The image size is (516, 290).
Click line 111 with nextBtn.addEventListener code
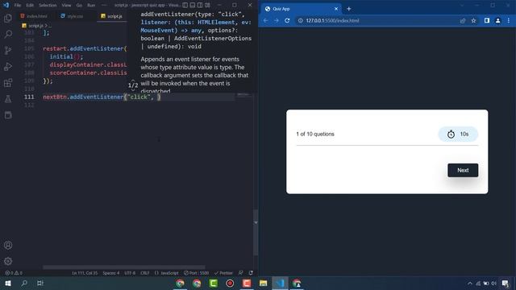point(102,97)
